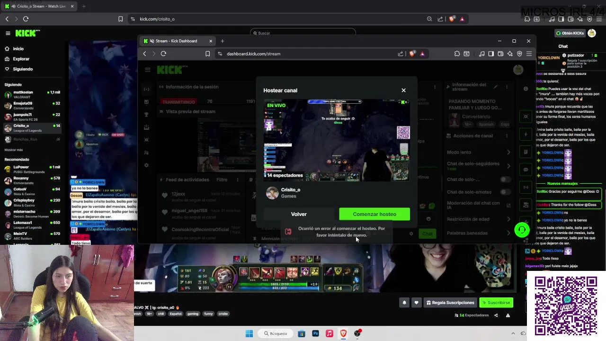This screenshot has width=606, height=341.
Task: Open dashboard chat settings gear
Action: point(411,233)
